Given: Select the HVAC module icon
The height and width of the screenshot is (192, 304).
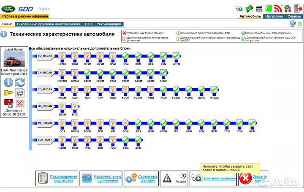Looking at the screenshot, I should (x=202, y=89).
